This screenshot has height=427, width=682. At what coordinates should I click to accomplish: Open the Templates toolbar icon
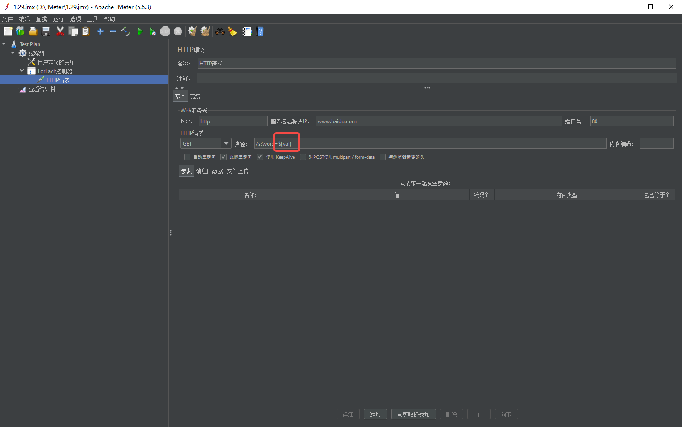[x=20, y=31]
